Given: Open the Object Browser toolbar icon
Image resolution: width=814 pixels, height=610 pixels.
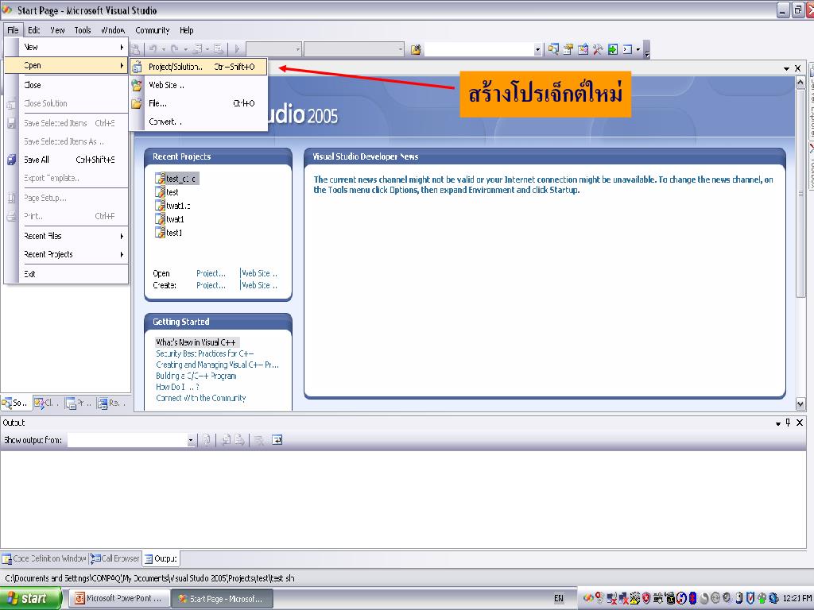Looking at the screenshot, I should coord(583,49).
